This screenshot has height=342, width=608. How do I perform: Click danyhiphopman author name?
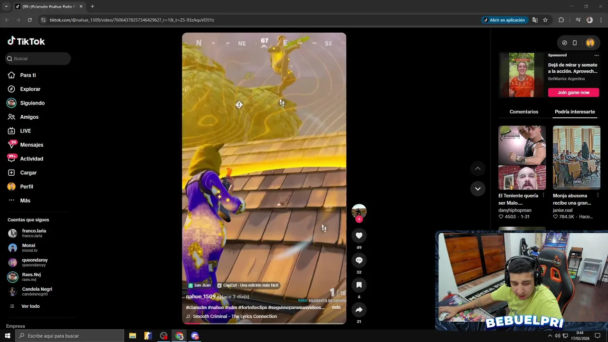point(515,210)
